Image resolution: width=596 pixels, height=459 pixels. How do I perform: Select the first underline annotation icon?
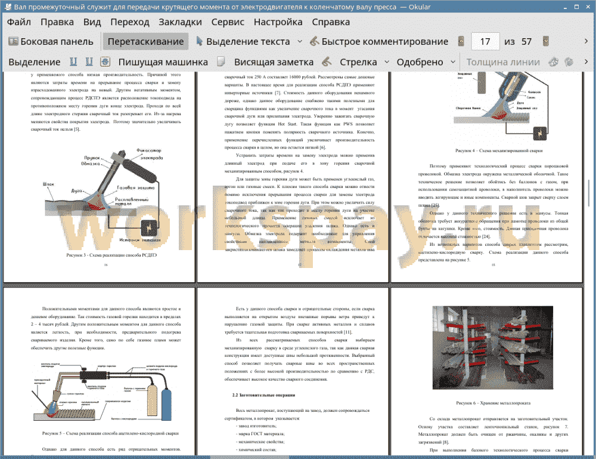pyautogui.click(x=73, y=61)
